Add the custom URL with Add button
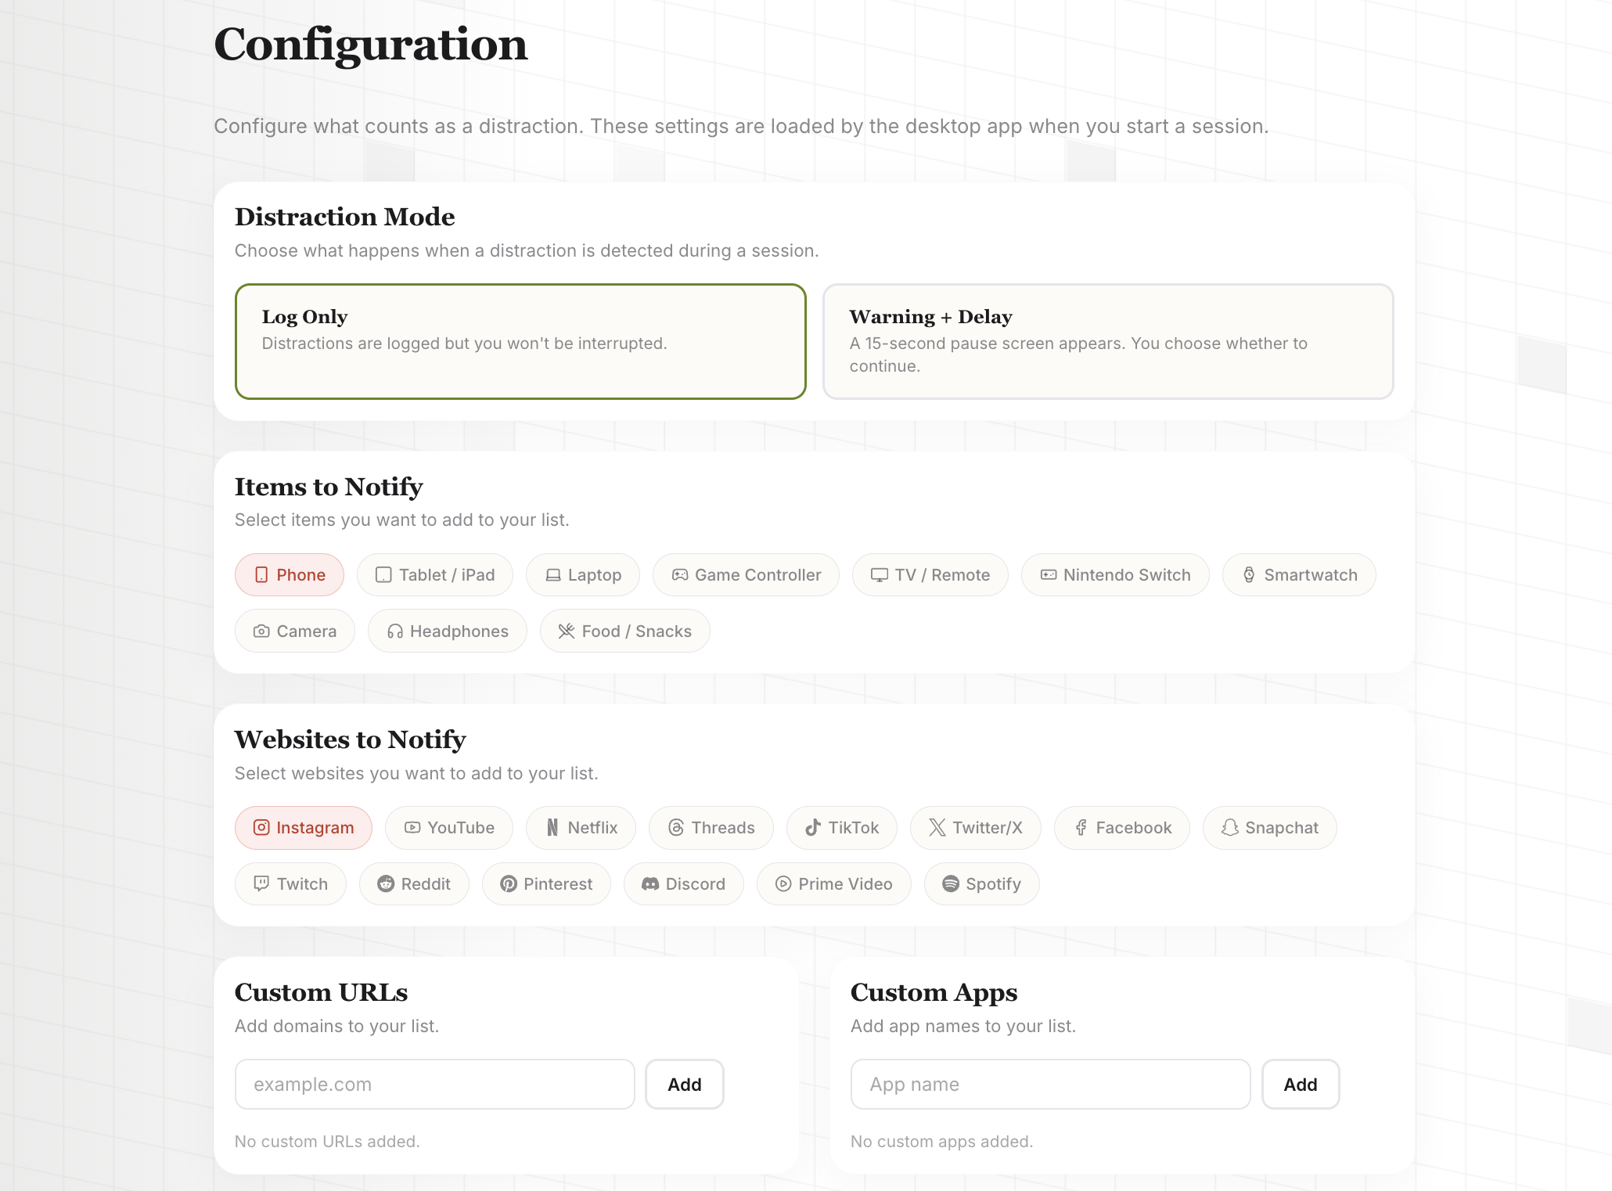The height and width of the screenshot is (1191, 1612). pos(685,1085)
